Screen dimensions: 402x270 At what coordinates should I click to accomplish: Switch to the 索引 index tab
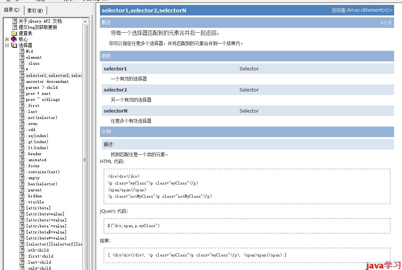click(x=35, y=11)
